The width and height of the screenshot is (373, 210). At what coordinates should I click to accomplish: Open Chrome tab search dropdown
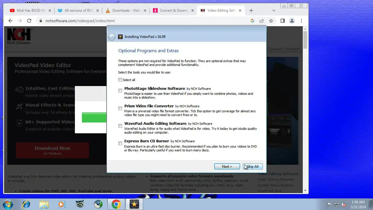click(x=274, y=10)
